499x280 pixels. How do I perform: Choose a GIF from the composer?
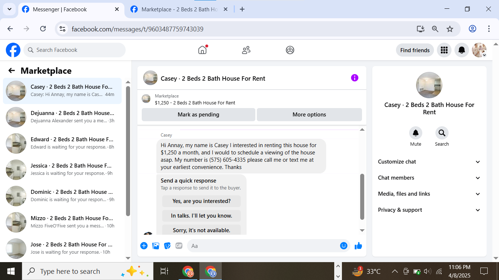pyautogui.click(x=179, y=246)
